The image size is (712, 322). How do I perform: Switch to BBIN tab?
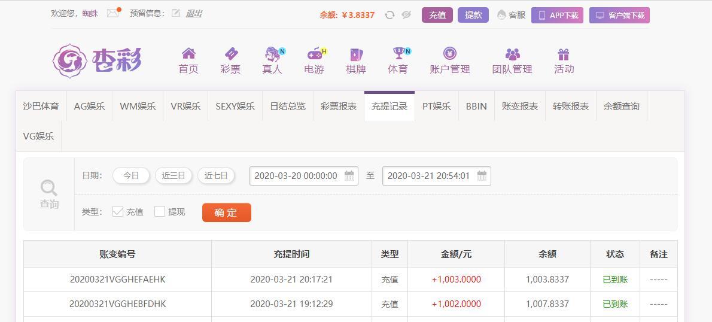(476, 107)
